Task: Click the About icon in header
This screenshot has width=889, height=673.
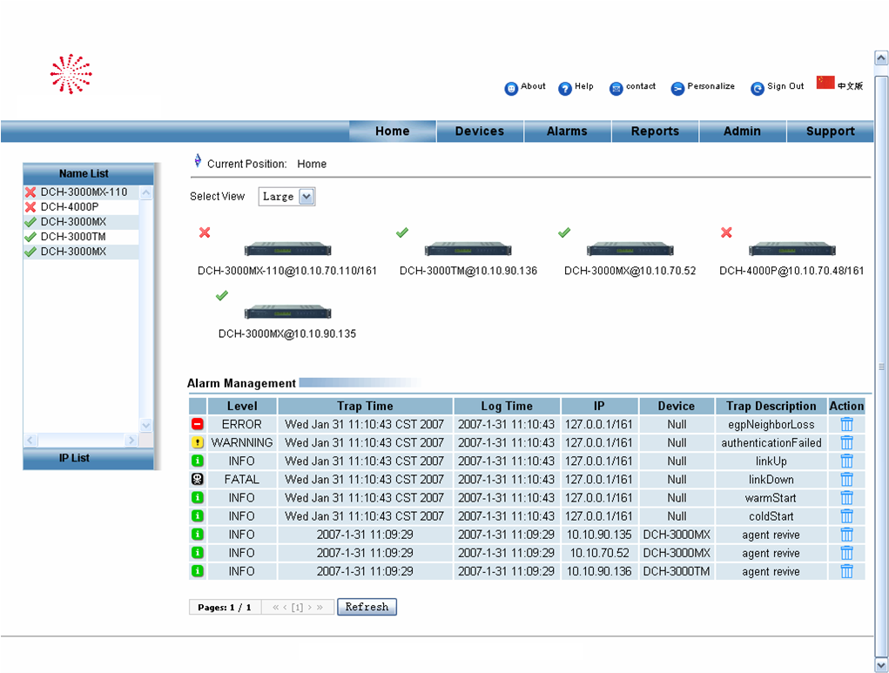Action: (x=511, y=88)
